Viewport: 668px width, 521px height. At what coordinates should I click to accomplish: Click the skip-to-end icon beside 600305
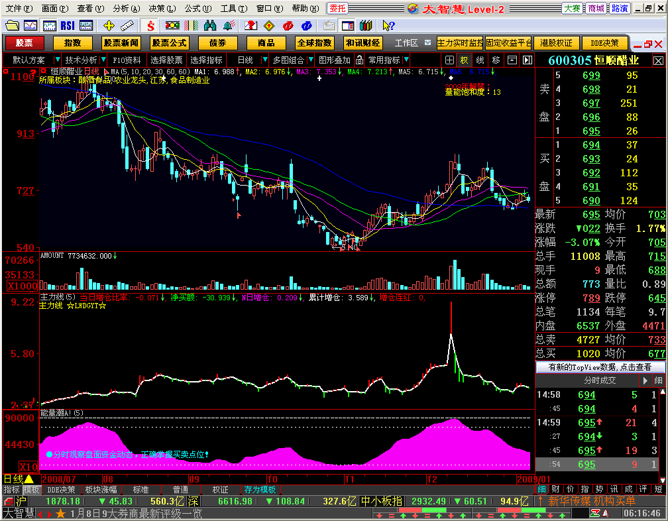[528, 60]
